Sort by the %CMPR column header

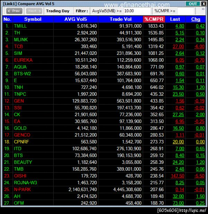pyautogui.click(x=154, y=19)
